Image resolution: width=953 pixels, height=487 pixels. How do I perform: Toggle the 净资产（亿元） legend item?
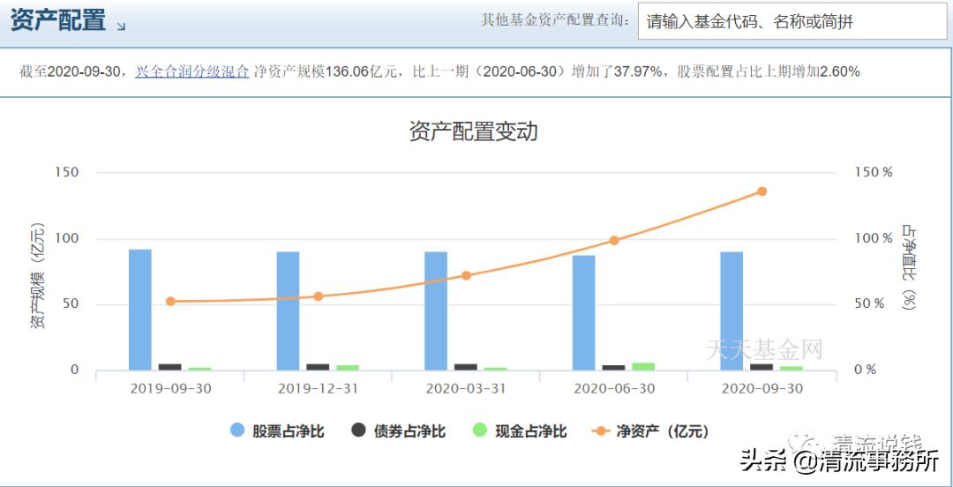tap(650, 431)
